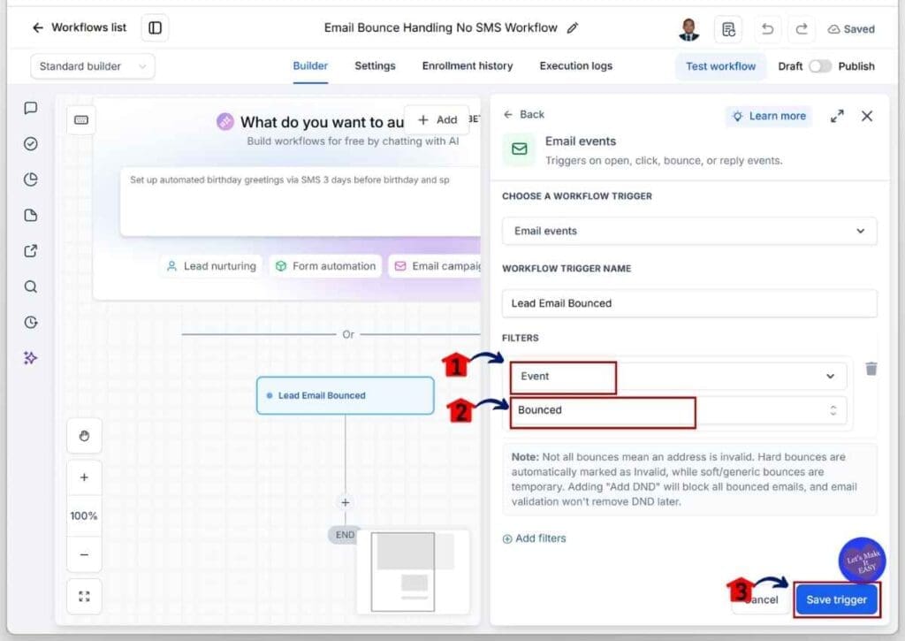Close the trigger settings panel
Image resolution: width=905 pixels, height=641 pixels.
coord(867,116)
